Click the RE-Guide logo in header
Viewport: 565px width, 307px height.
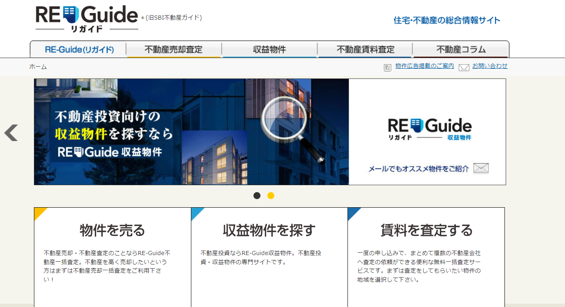pyautogui.click(x=87, y=19)
